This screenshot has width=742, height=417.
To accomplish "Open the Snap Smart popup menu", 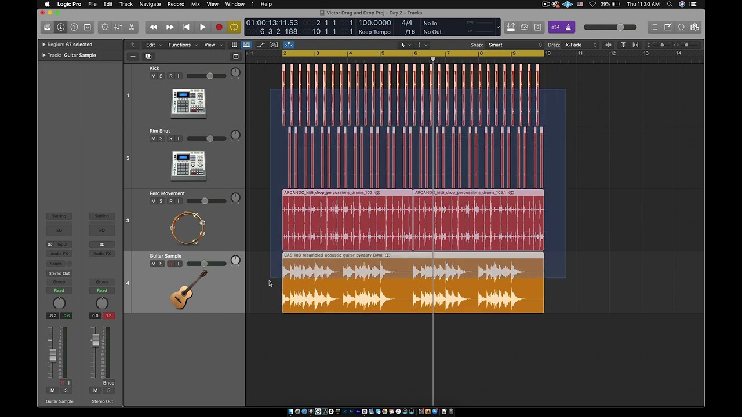I will coord(515,45).
